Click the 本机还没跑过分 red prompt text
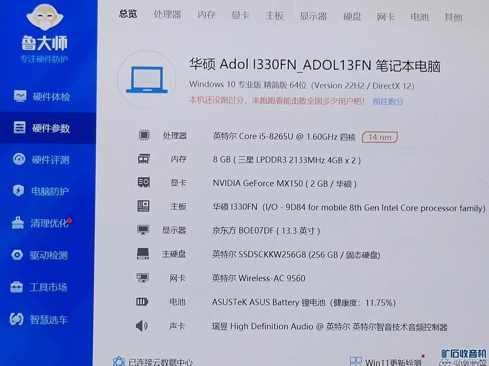 click(277, 100)
